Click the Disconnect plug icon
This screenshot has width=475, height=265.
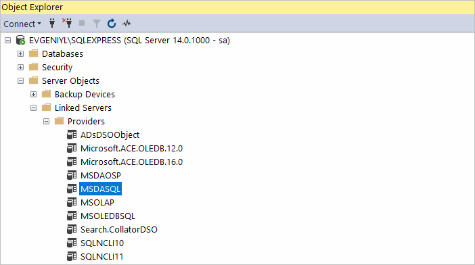(x=67, y=23)
